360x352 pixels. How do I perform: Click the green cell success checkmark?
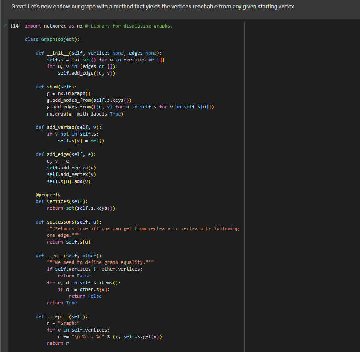pos(4,25)
